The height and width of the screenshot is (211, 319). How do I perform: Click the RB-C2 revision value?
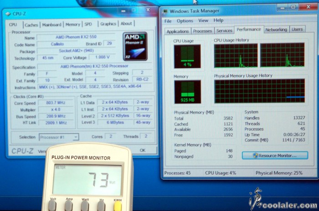tap(142, 79)
